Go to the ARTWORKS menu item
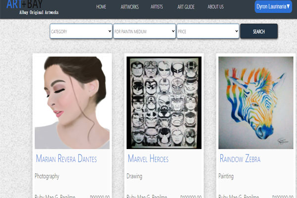The height and width of the screenshot is (198, 297). (130, 7)
